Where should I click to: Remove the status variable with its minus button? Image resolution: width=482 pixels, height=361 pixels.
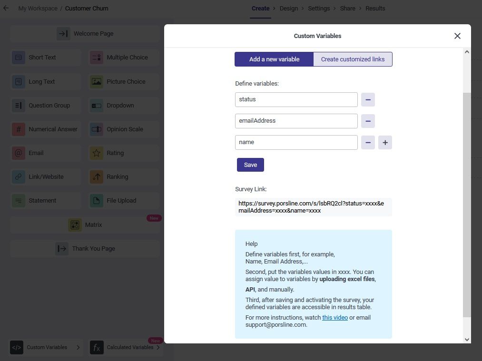[368, 99]
